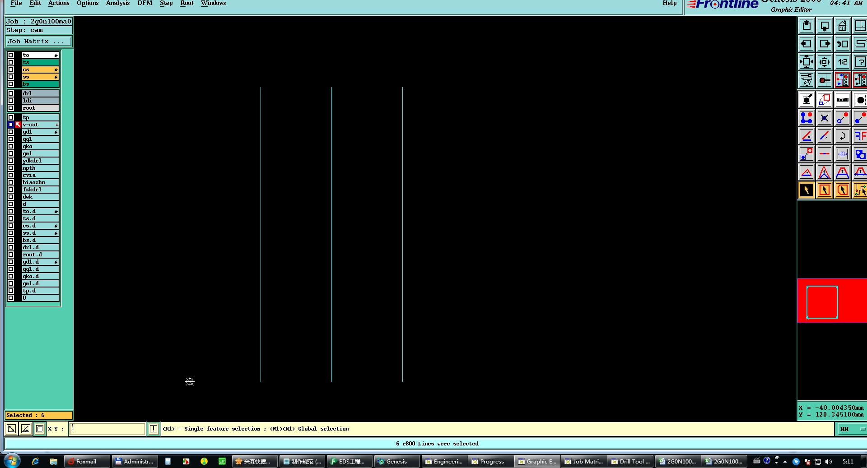Switch to Foxmail in the taskbar

[87, 461]
